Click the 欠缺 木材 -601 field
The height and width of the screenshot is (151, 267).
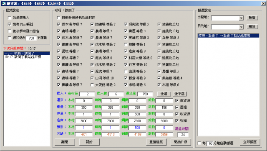[x=84, y=134]
